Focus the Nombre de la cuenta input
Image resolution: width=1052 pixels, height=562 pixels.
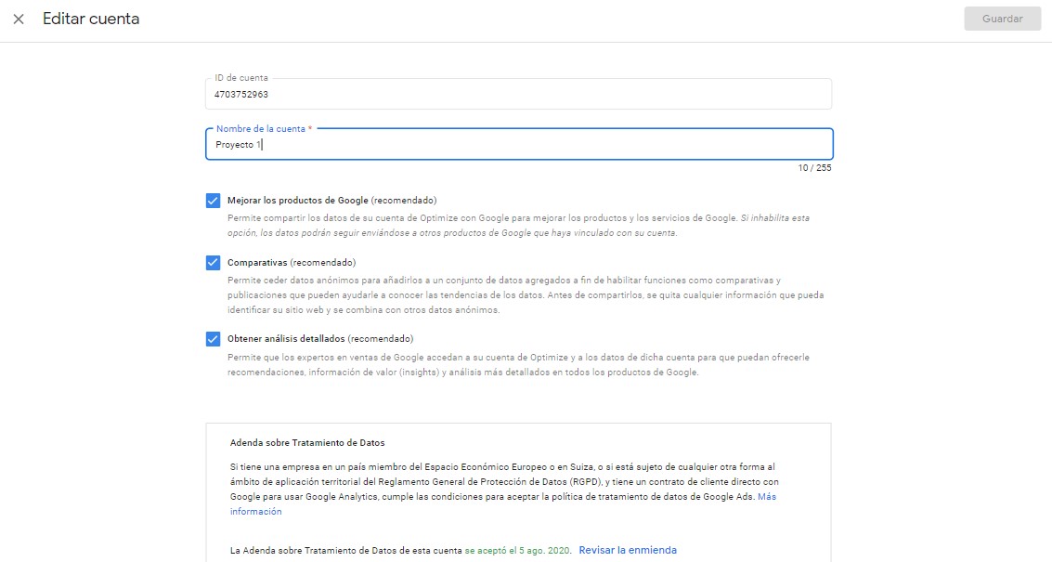click(x=517, y=145)
